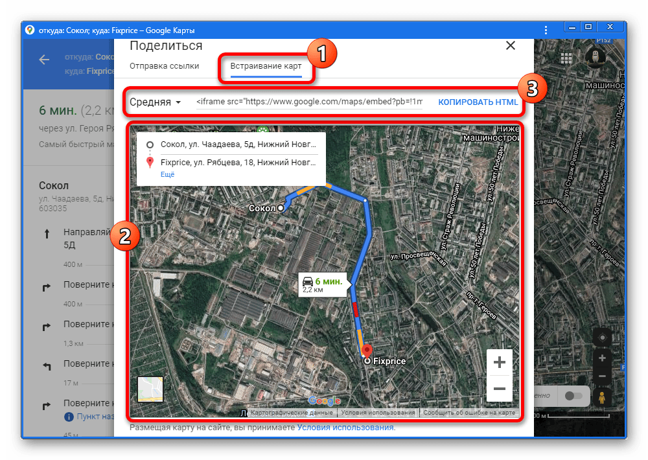The width and height of the screenshot is (648, 460).
Task: Switch to Отправка ссылки tab
Action: (x=164, y=66)
